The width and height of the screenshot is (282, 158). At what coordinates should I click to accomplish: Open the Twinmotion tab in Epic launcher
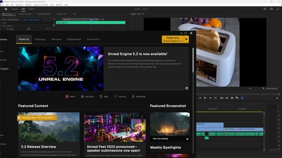coord(93,39)
